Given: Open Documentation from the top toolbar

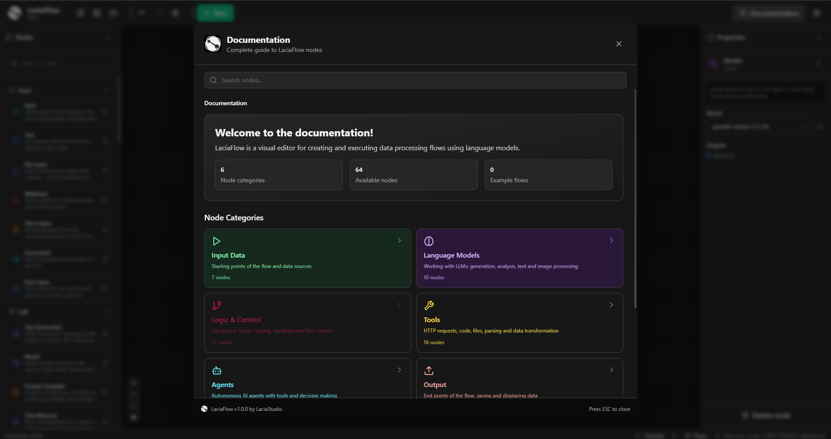Looking at the screenshot, I should click(770, 13).
